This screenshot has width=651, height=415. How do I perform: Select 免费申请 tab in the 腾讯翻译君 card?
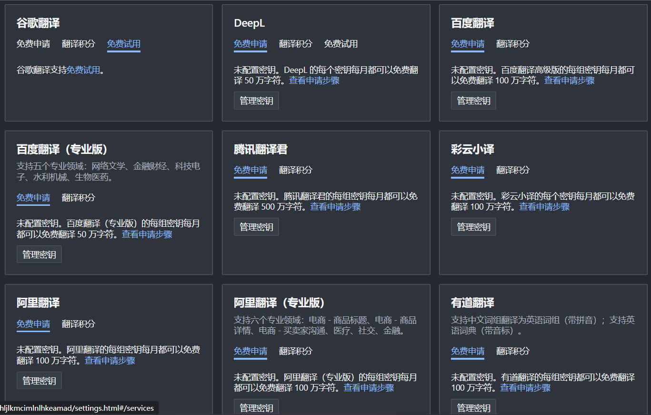click(x=250, y=170)
